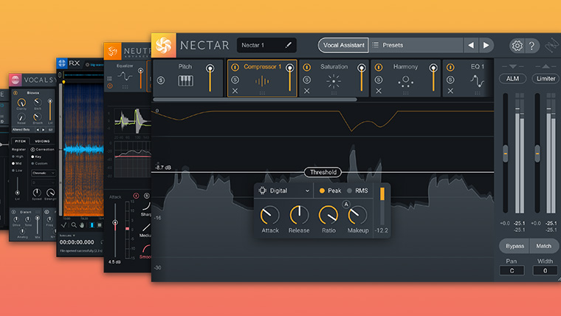Go to next preset with right arrow

click(486, 45)
